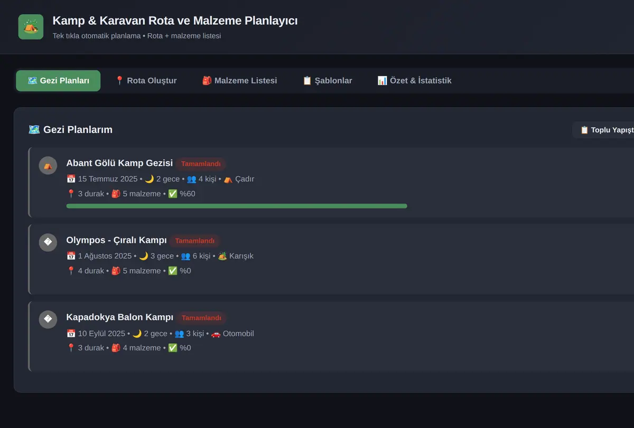This screenshot has width=634, height=428.
Task: Click the Tamamlandı badge on Kapadokya
Action: point(201,318)
